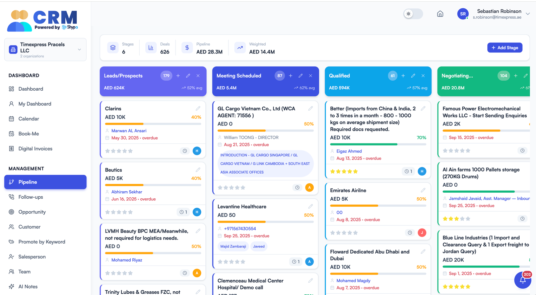
Task: Add deal to Qualified stage
Action: (403, 76)
